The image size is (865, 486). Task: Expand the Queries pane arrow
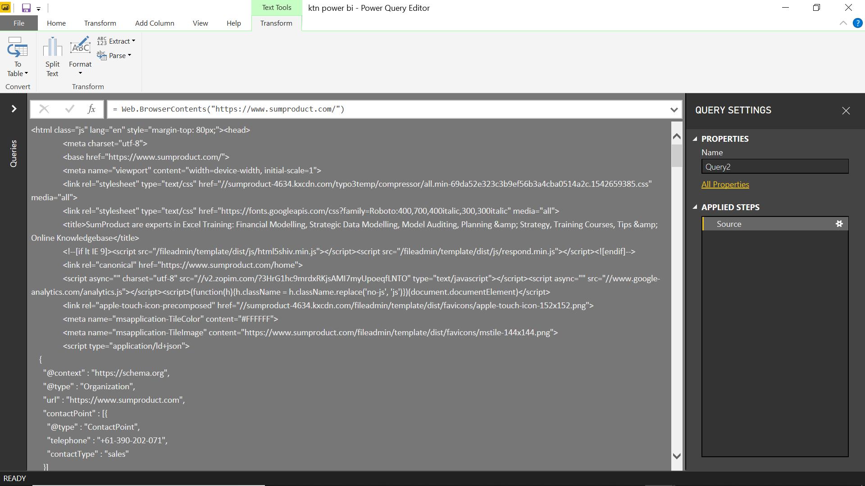(x=14, y=109)
